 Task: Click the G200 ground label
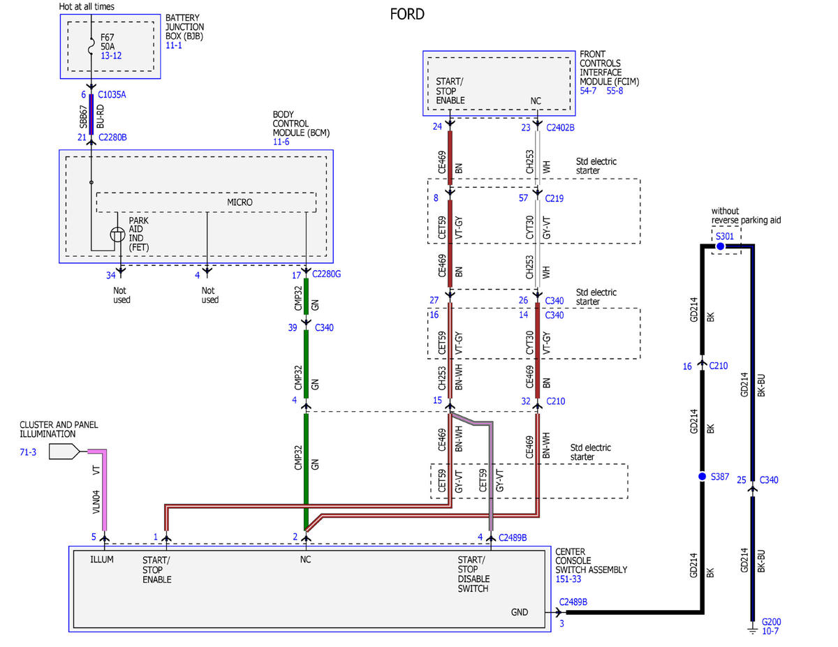coord(771,621)
